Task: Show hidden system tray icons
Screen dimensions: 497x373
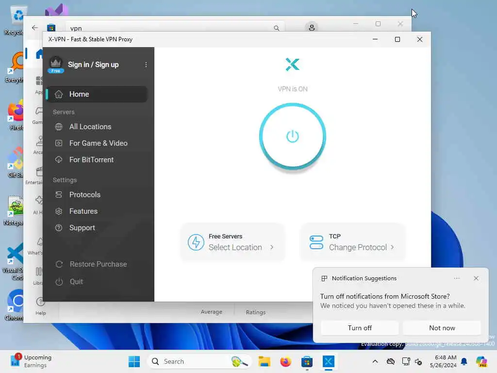Action: 375,361
